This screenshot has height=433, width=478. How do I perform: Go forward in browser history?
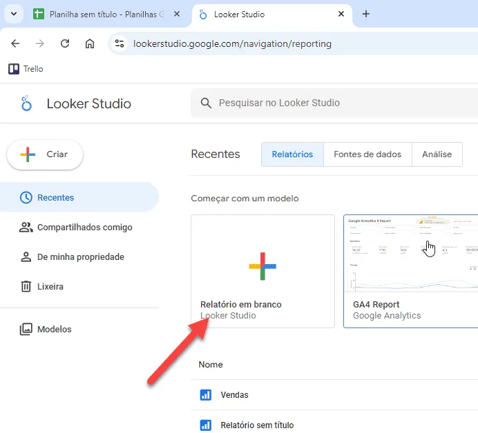coord(40,44)
